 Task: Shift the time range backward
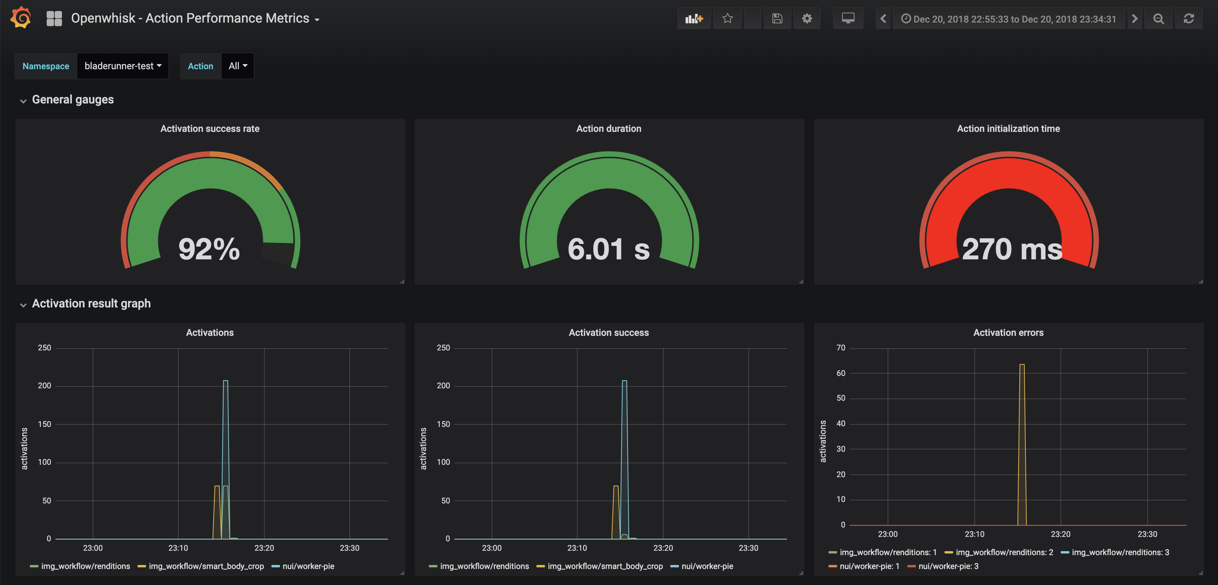tap(883, 19)
